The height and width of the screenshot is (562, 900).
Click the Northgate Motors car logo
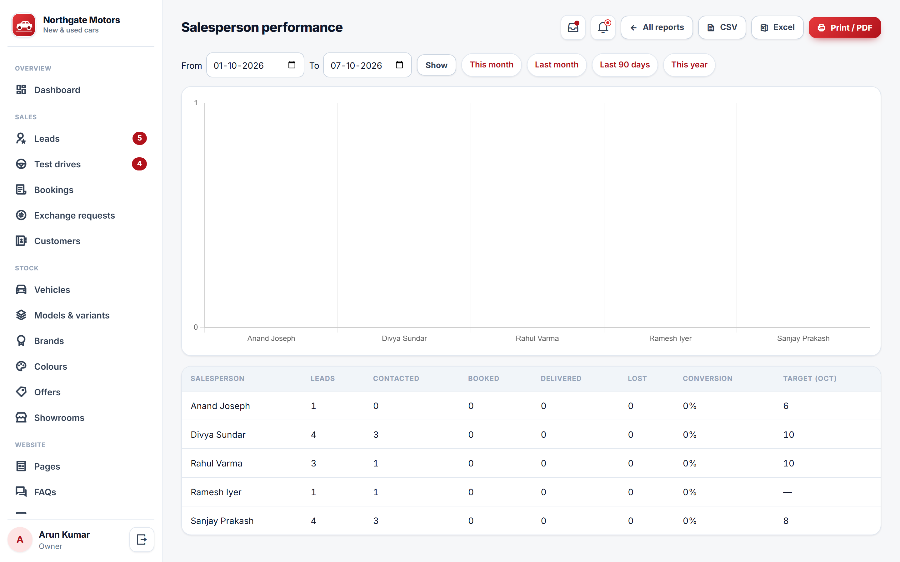click(x=24, y=25)
